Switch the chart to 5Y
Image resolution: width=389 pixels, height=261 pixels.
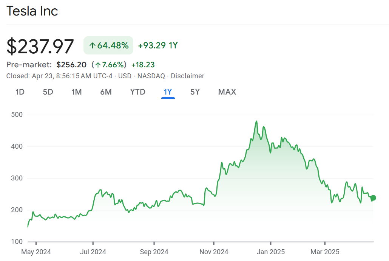click(x=195, y=92)
